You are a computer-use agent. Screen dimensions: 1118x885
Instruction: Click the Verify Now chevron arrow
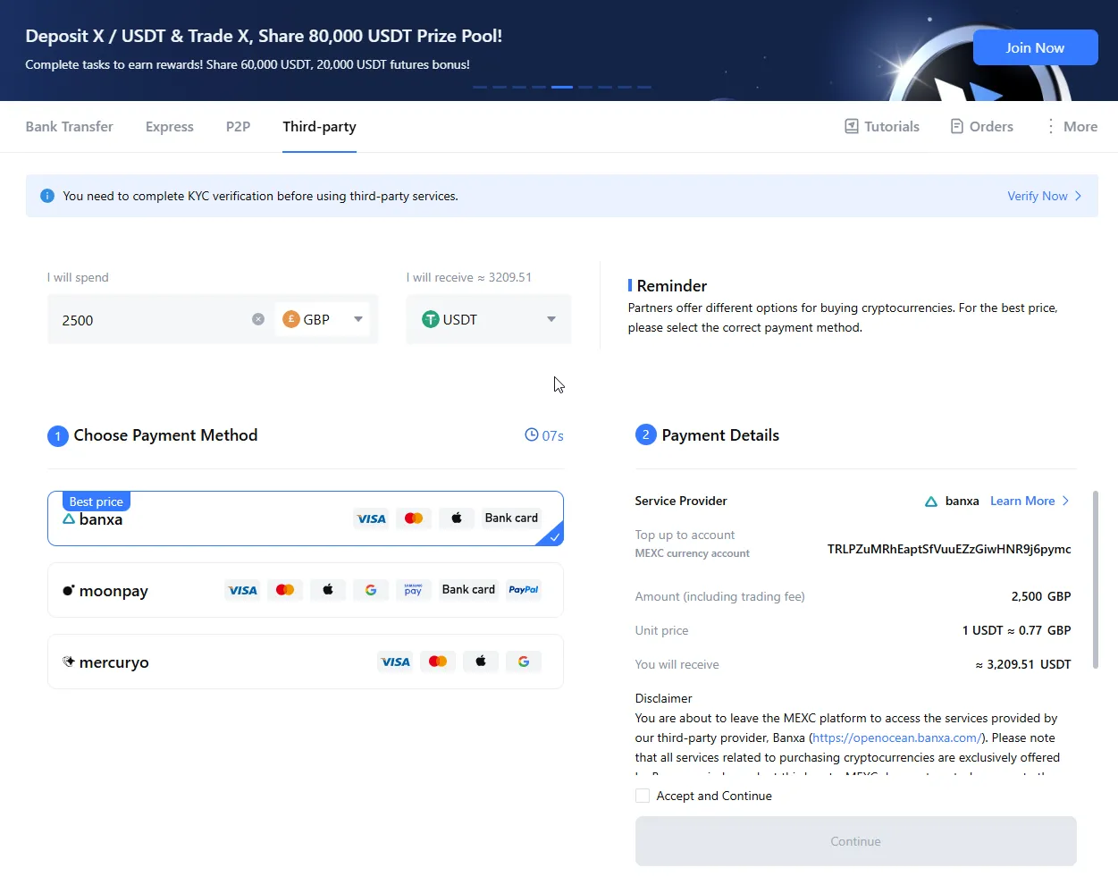click(x=1078, y=196)
